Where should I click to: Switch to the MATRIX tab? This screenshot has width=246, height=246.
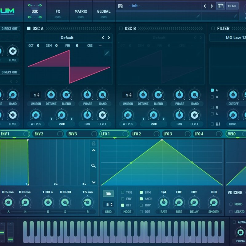(81, 11)
